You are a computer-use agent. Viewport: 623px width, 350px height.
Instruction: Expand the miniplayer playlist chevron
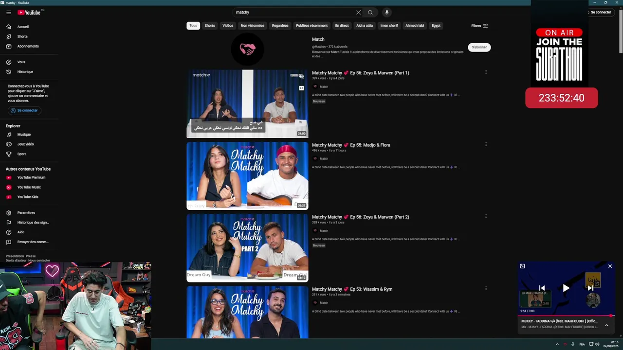[x=606, y=325]
